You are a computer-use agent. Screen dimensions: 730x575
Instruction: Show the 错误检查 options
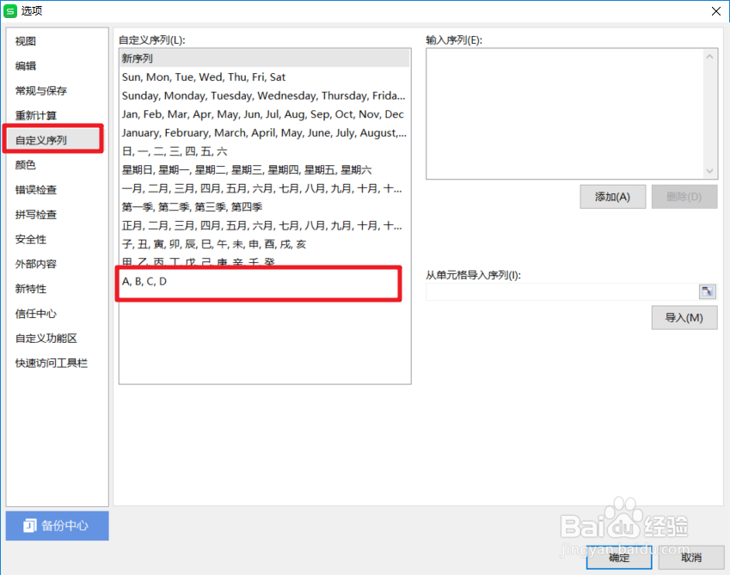click(x=36, y=189)
